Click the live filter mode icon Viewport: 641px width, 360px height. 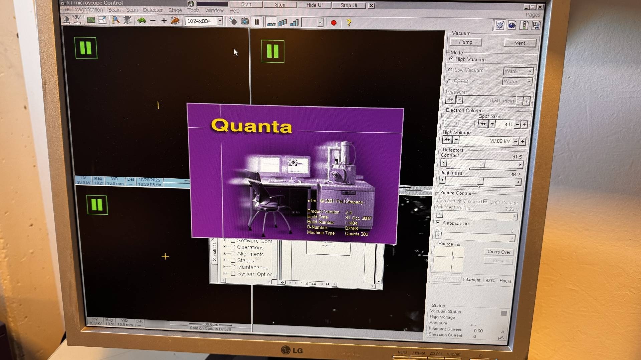point(271,23)
